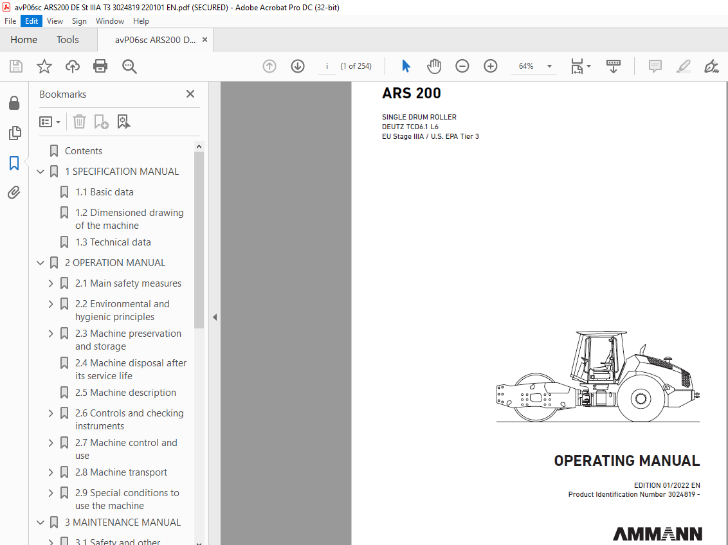The width and height of the screenshot is (728, 545).
Task: Open the Window menu
Action: [x=110, y=21]
